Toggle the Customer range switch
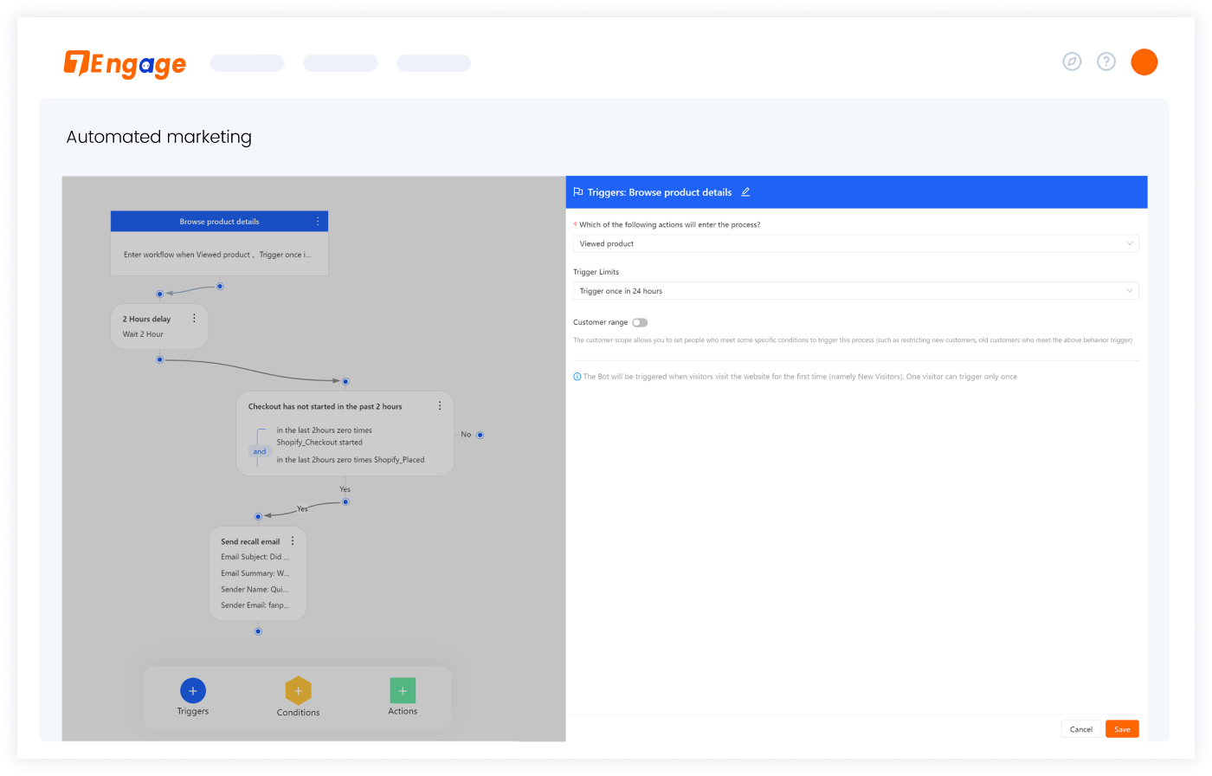 coord(640,322)
